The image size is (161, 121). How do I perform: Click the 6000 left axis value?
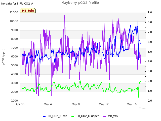(x=15, y=56)
